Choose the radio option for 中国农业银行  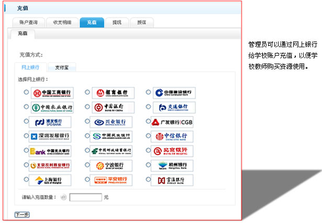(x=26, y=107)
